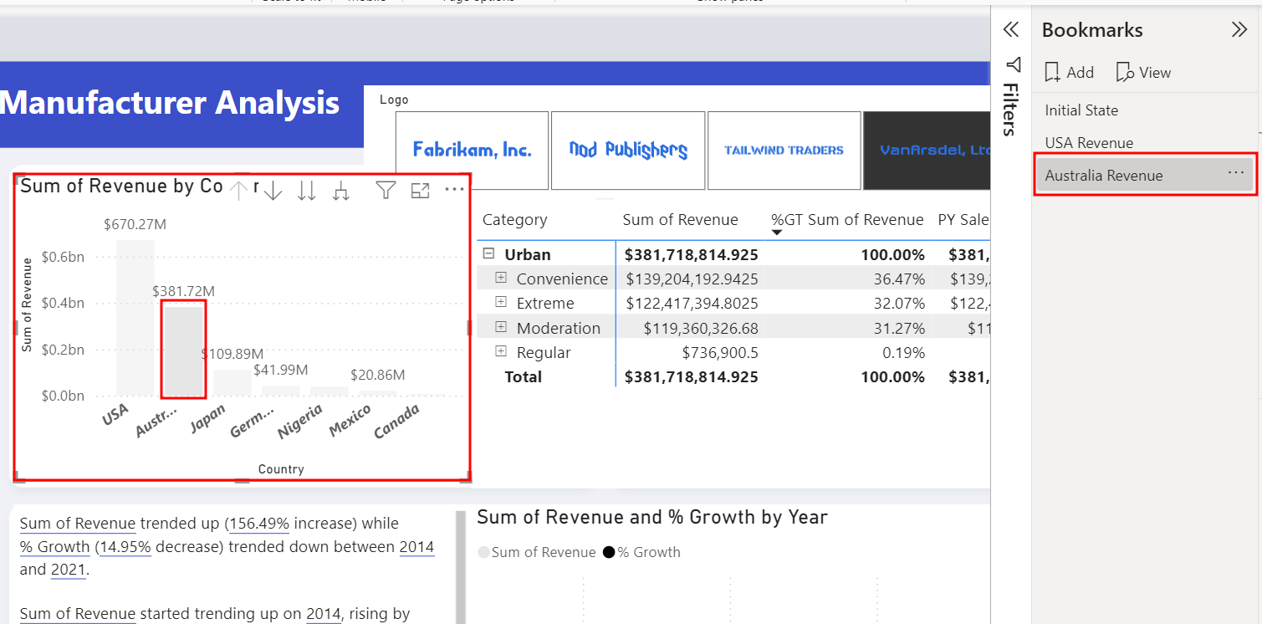This screenshot has height=624, width=1262.
Task: Expand the Moderation category row
Action: tap(501, 327)
